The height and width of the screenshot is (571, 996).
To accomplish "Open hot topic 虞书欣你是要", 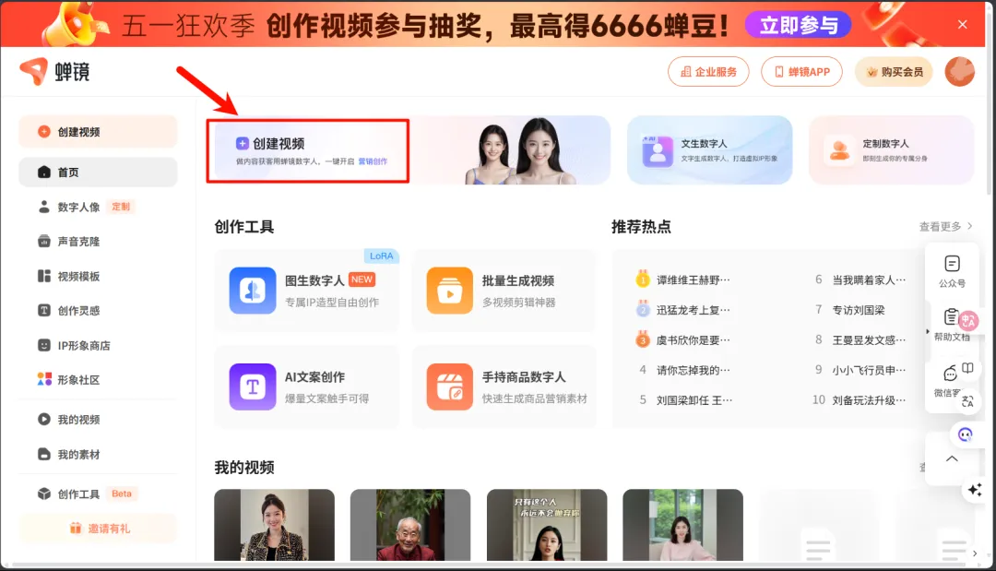I will point(693,340).
